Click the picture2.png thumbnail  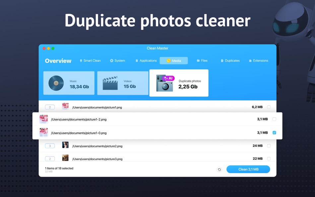pos(65,145)
